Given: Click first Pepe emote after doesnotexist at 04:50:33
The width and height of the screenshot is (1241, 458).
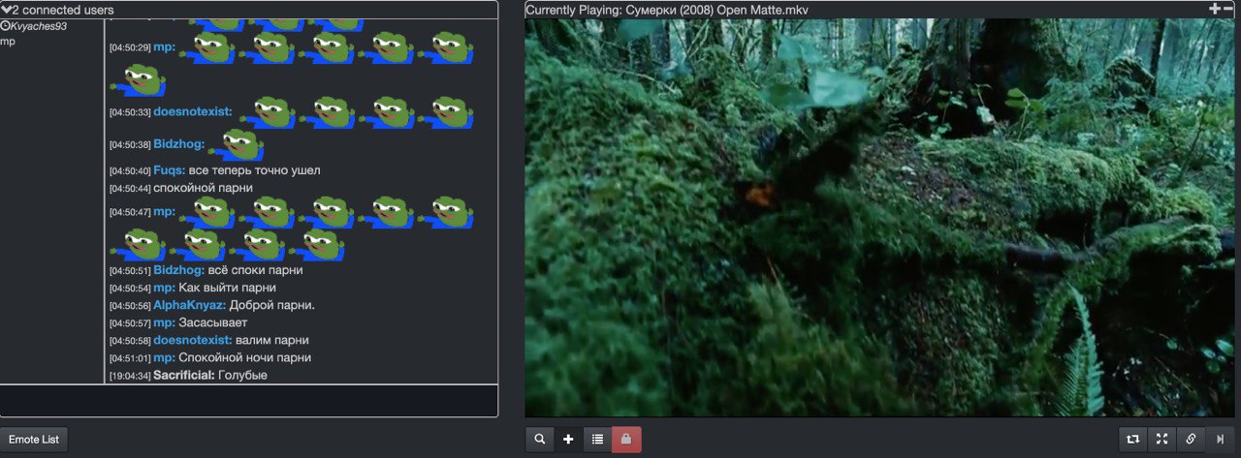Looking at the screenshot, I should tap(266, 111).
